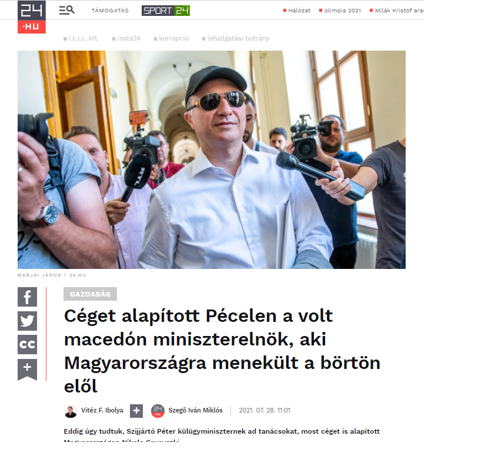Open the olimpia 2021 topic link
This screenshot has width=495, height=469.
coord(340,11)
